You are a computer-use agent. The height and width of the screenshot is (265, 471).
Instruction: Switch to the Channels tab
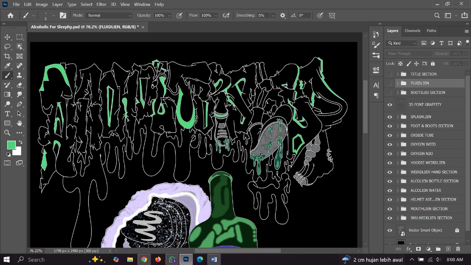click(x=412, y=31)
